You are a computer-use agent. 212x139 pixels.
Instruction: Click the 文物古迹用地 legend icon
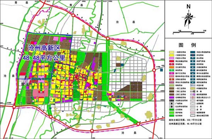[172, 79]
